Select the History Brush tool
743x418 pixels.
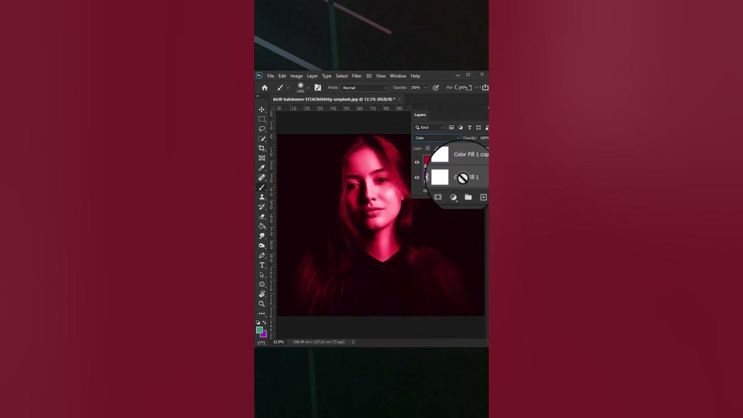coord(262,207)
